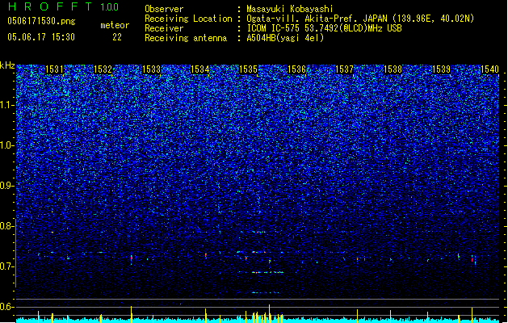This screenshot has width=508, height=323.
Task: Click the 0.9 kHz frequency label
Action: click(7, 186)
